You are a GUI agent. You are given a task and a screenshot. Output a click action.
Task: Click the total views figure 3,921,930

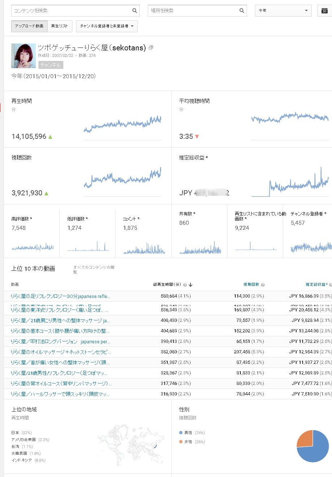27,193
